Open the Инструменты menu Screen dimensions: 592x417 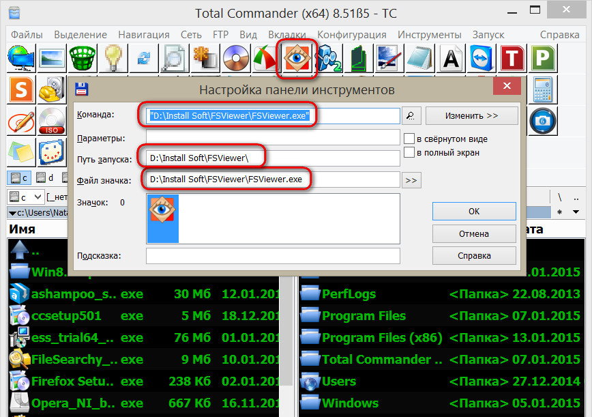429,35
